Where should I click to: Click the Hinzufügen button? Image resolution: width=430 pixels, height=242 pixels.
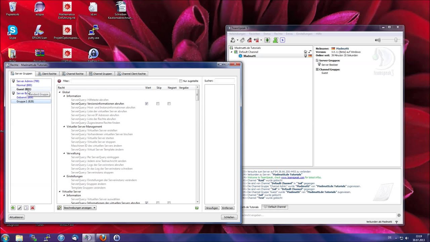pos(212,208)
